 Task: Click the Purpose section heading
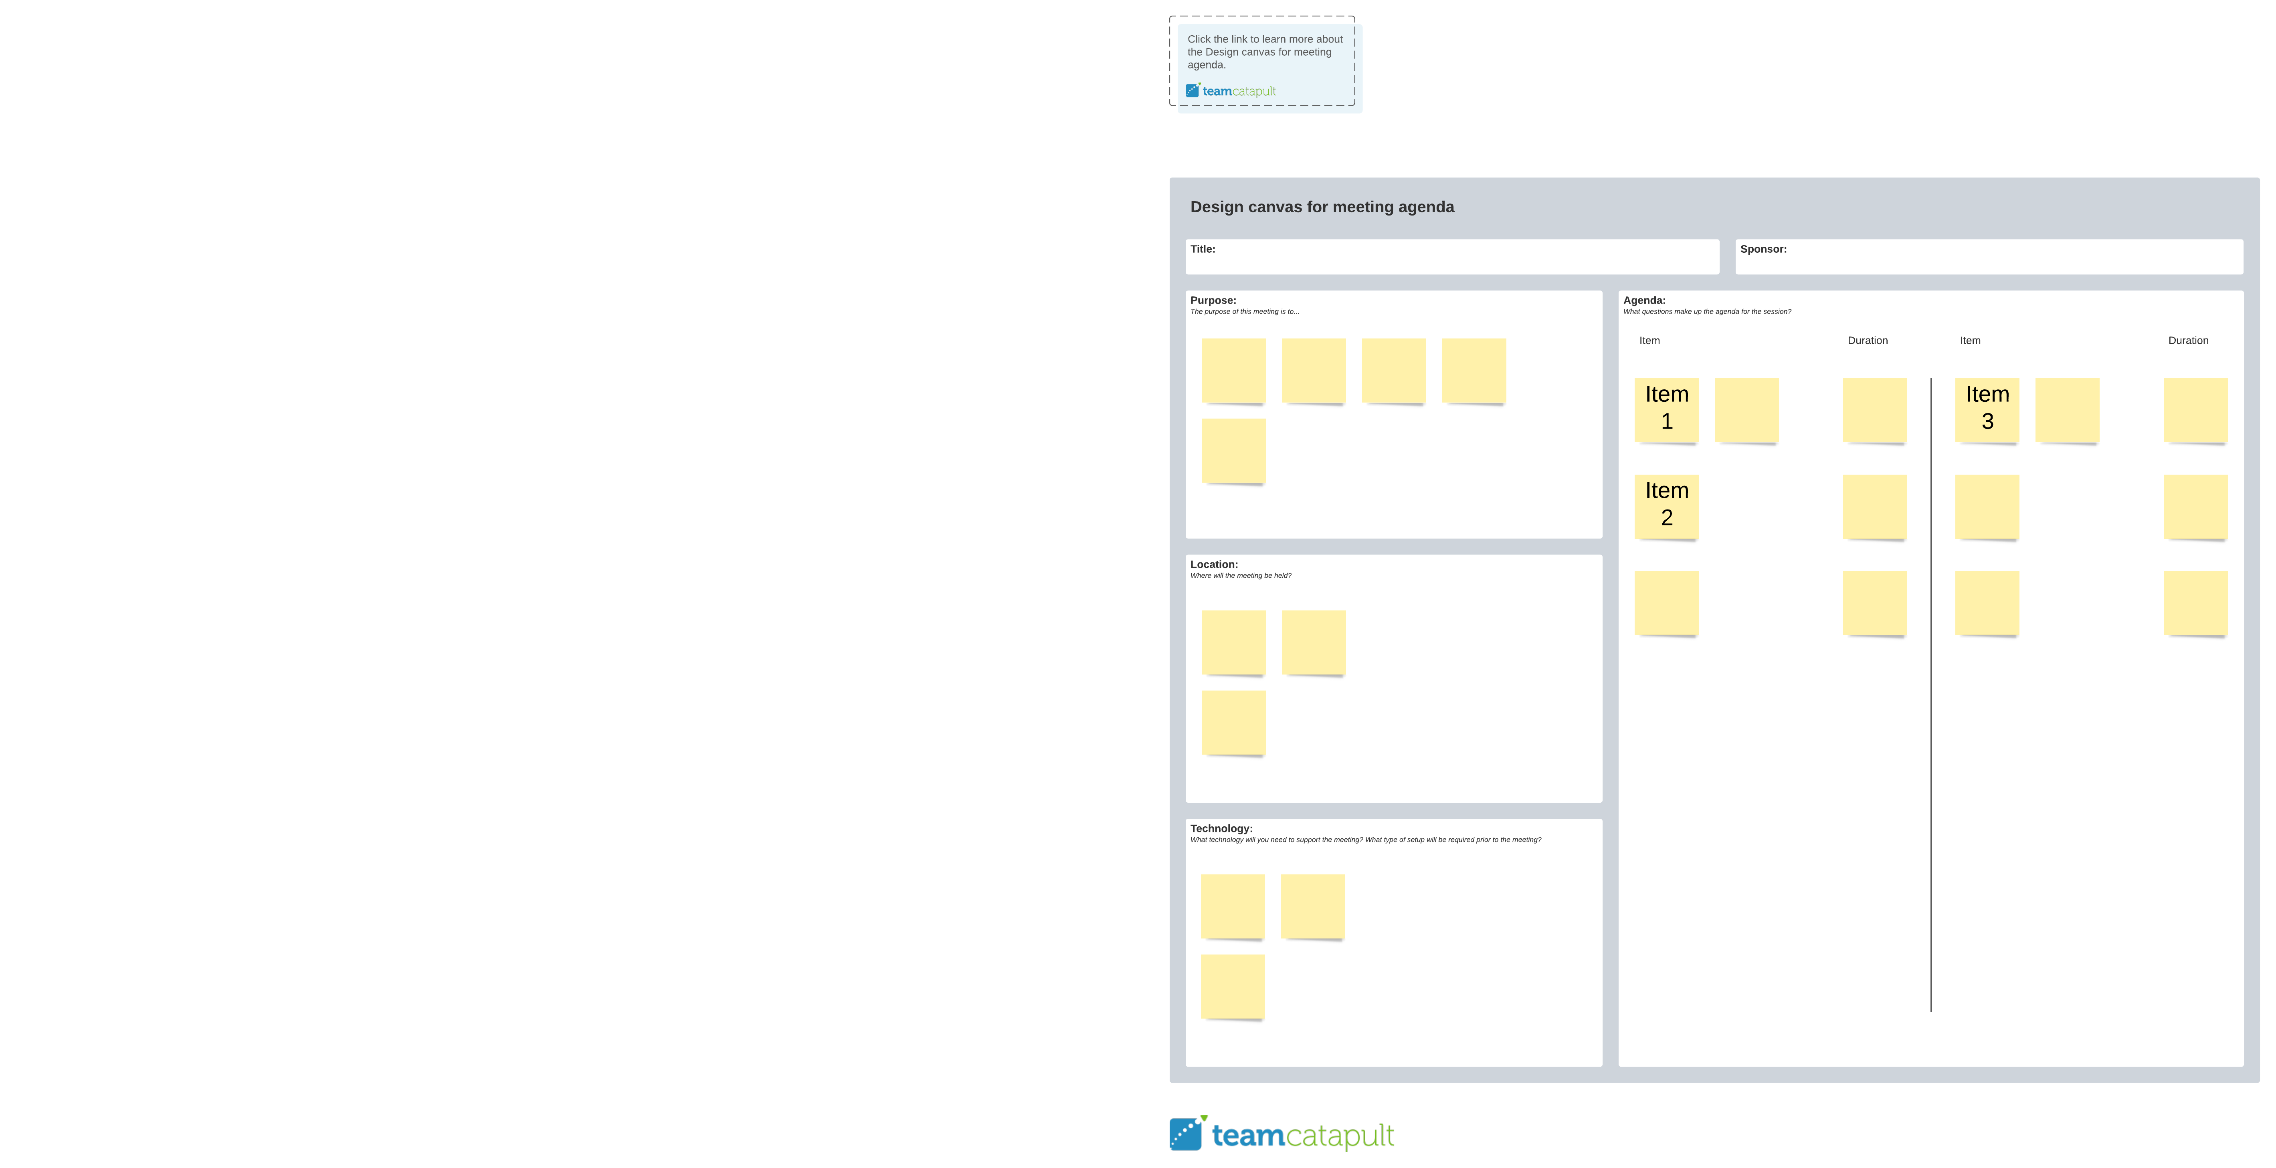(x=1212, y=300)
